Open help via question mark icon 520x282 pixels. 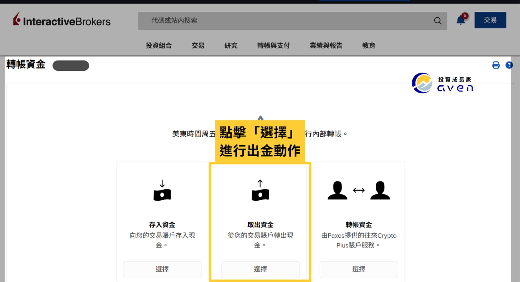coord(509,65)
